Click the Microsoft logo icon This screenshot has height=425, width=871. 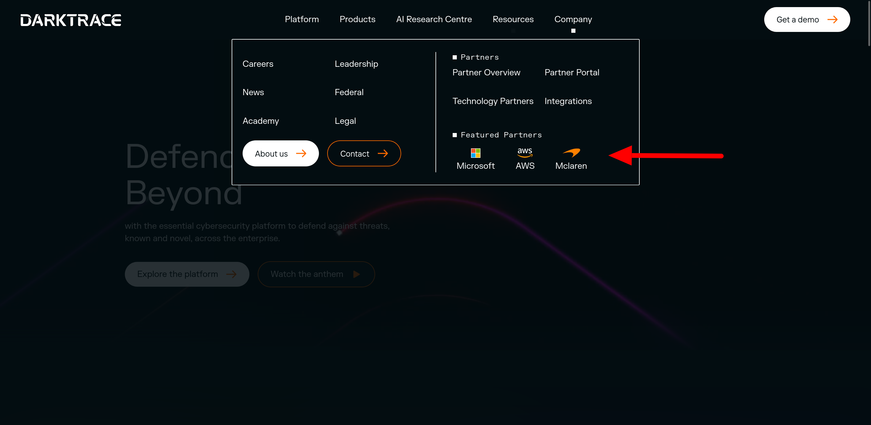(475, 153)
